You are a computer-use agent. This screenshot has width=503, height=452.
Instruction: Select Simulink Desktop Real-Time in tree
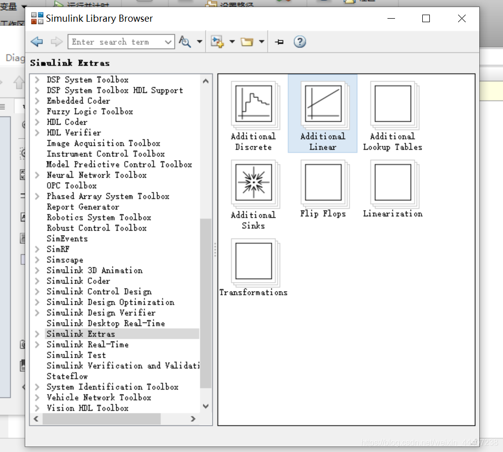[x=105, y=323]
